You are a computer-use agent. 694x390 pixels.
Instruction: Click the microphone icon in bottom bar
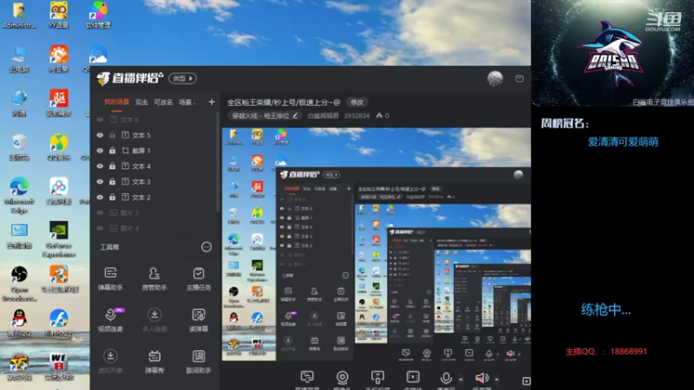446,378
